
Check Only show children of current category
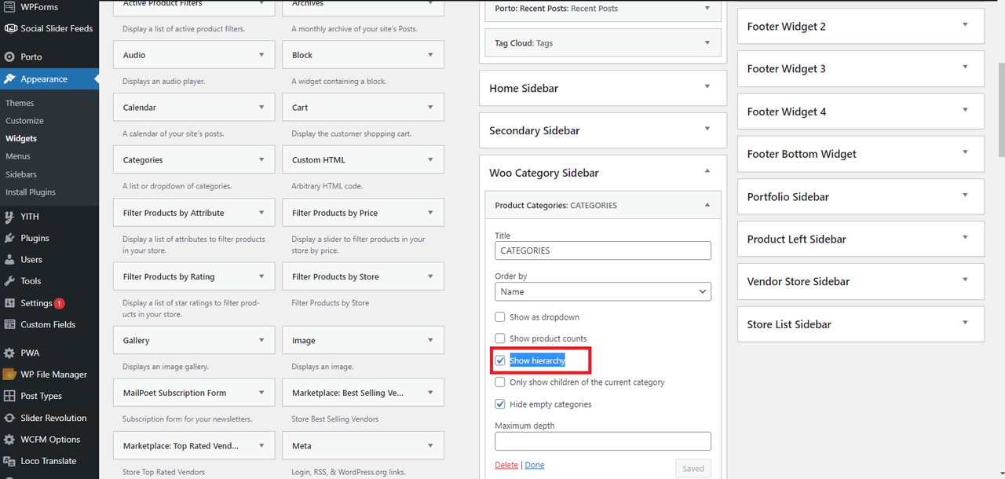(x=500, y=382)
